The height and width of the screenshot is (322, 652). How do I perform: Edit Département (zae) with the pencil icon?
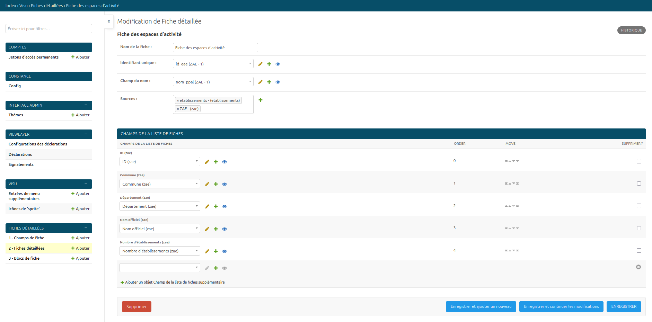[x=207, y=206]
